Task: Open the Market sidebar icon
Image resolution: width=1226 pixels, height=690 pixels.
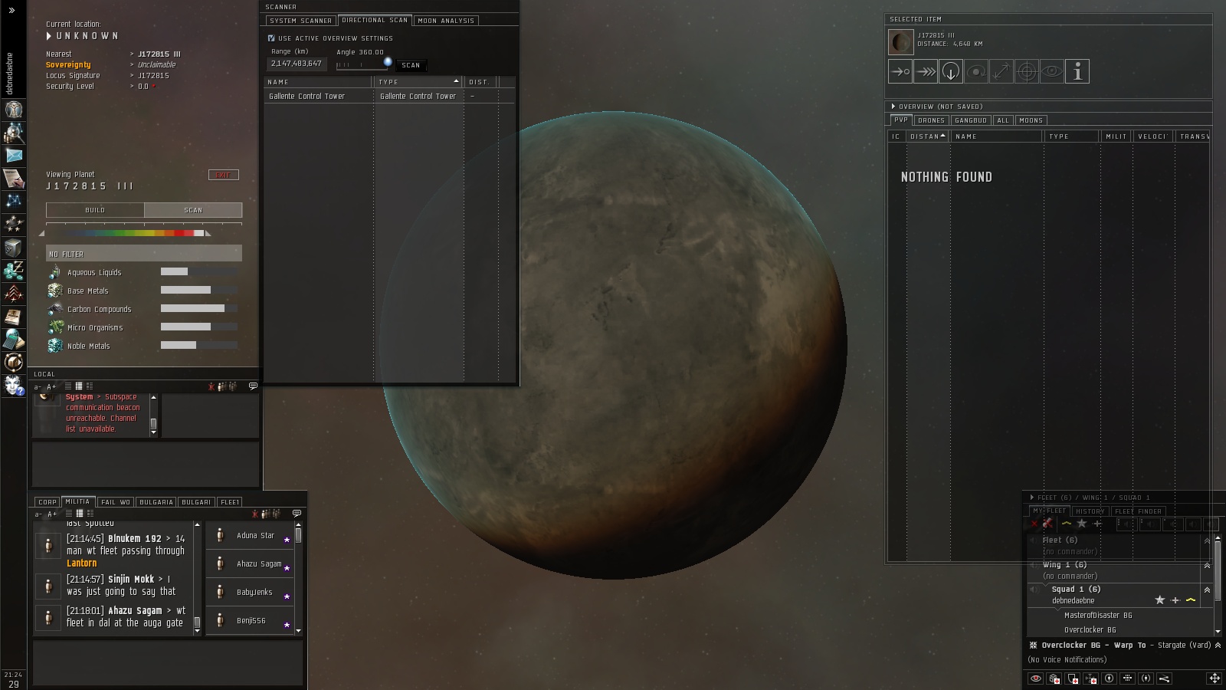Action: [14, 316]
